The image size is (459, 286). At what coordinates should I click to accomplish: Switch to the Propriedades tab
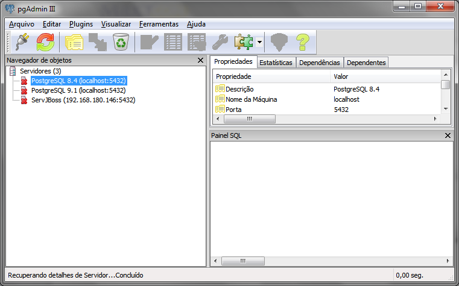click(233, 61)
